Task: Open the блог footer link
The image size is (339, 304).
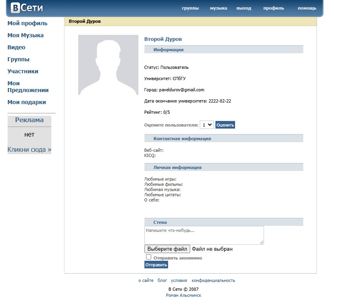Action: 162,280
